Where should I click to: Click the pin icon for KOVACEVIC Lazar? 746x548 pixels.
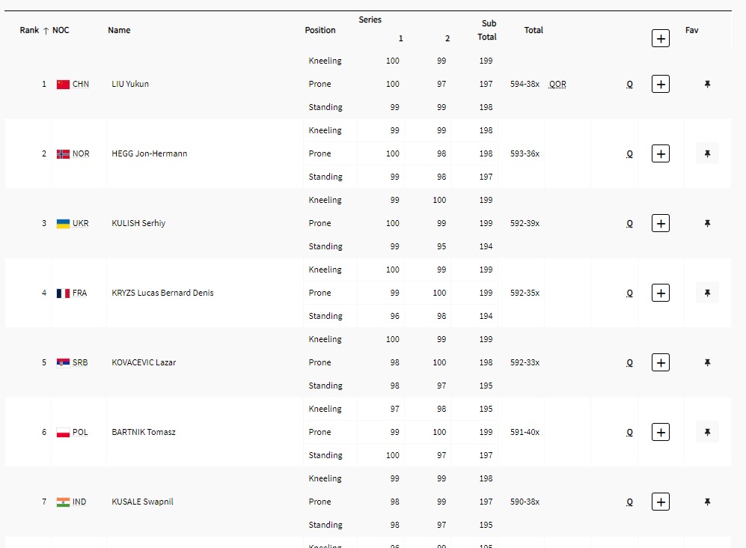(x=707, y=363)
